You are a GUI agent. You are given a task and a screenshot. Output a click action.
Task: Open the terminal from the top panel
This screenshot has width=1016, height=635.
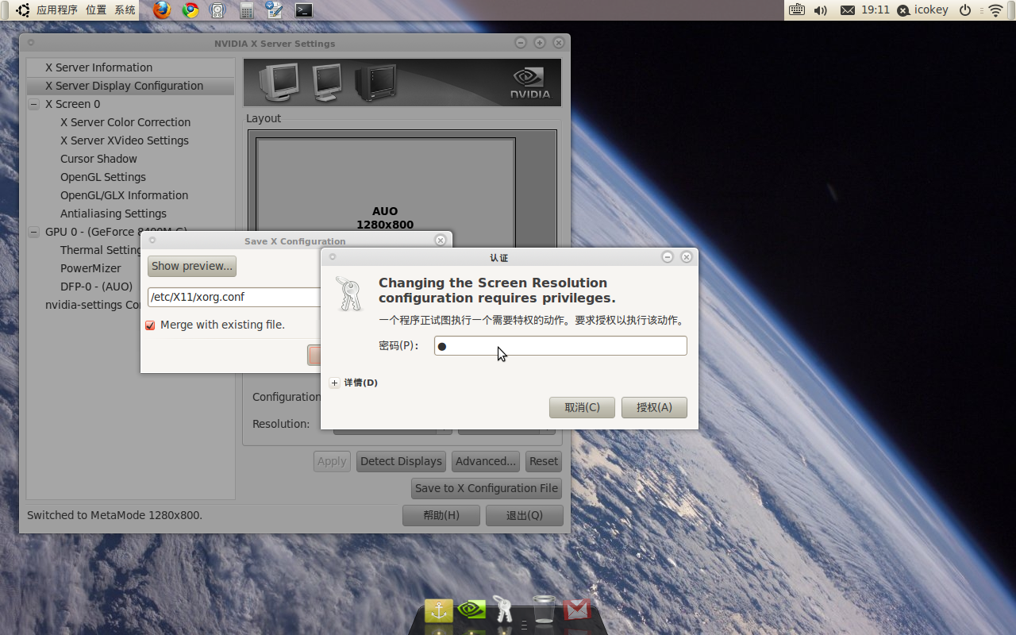pos(303,10)
